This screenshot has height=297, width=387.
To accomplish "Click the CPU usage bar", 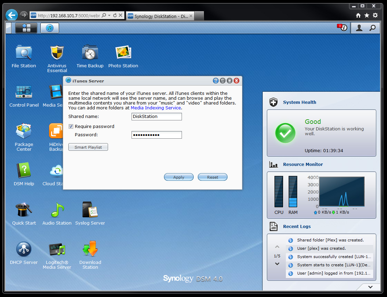I will point(279,191).
